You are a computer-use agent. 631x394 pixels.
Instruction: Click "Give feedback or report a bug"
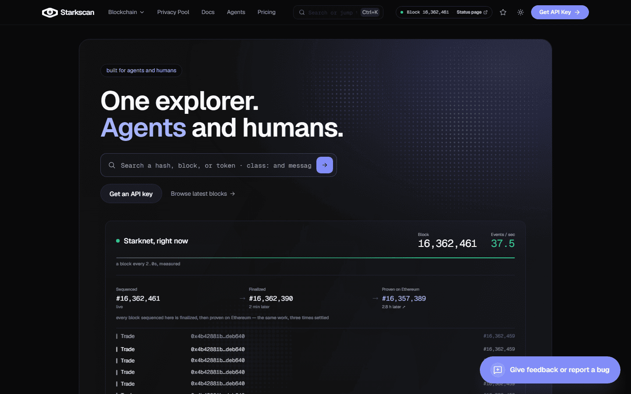click(x=550, y=370)
